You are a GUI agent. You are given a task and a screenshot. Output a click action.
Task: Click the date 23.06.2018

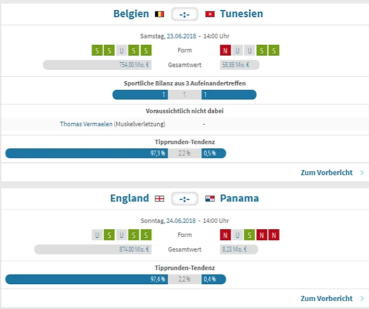(181, 36)
